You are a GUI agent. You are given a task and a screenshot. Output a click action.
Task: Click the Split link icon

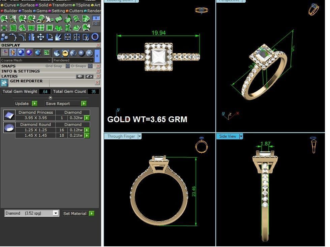(x=77, y=37)
